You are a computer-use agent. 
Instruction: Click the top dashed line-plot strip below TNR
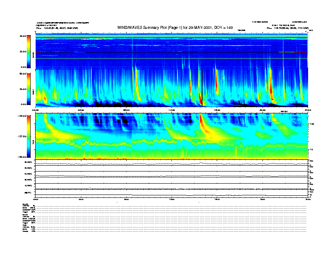[171, 163]
